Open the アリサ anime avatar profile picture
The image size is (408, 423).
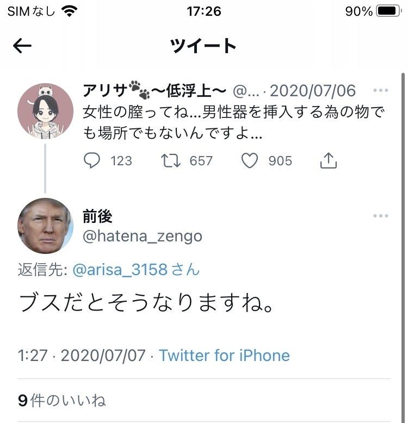click(45, 111)
